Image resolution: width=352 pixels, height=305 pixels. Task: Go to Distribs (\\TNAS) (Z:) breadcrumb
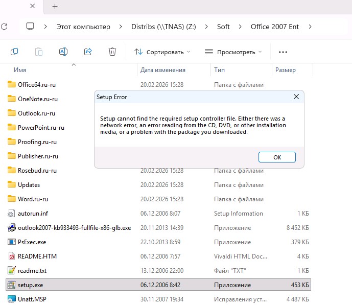[x=163, y=27]
